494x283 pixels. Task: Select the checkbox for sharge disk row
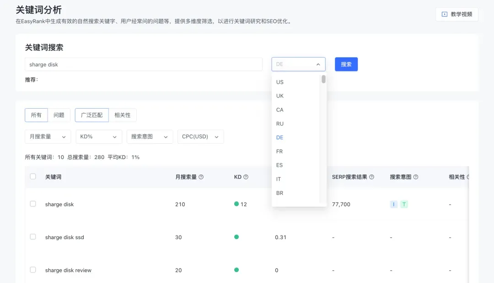tap(33, 204)
